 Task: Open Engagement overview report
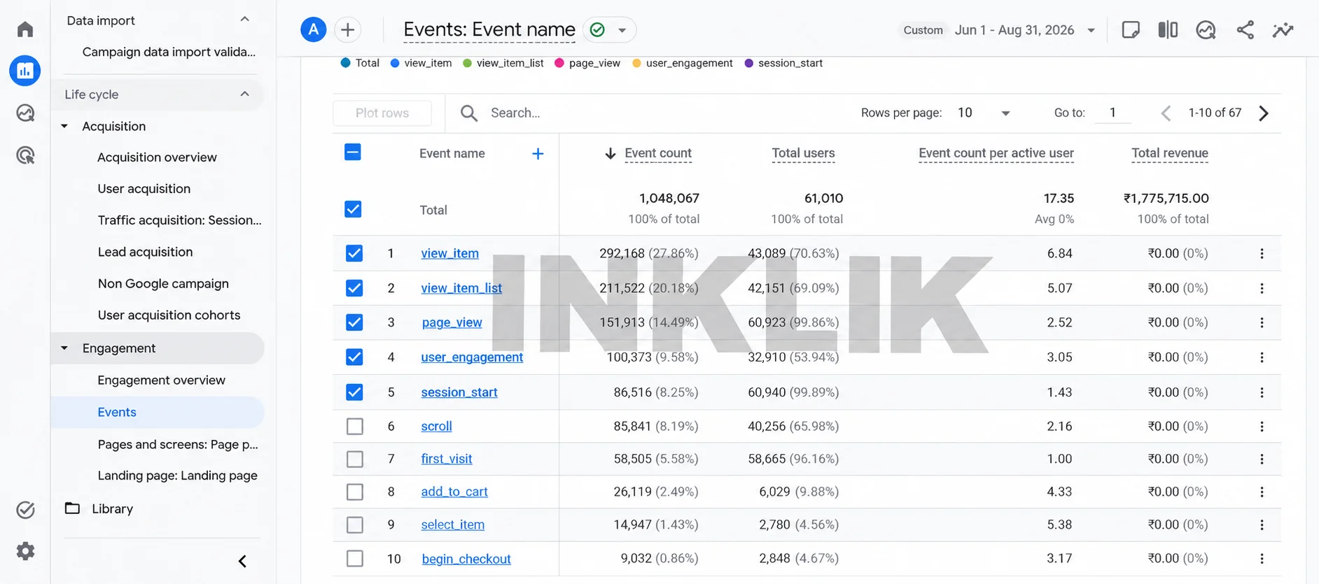click(x=162, y=380)
